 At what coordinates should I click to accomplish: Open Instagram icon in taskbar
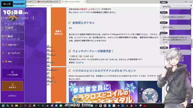[x=131, y=106]
